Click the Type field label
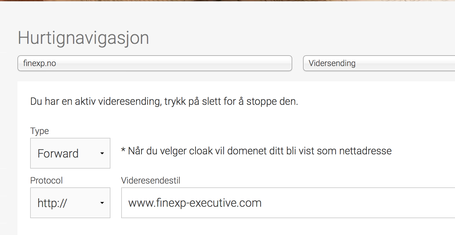The height and width of the screenshot is (235, 455). tap(40, 131)
